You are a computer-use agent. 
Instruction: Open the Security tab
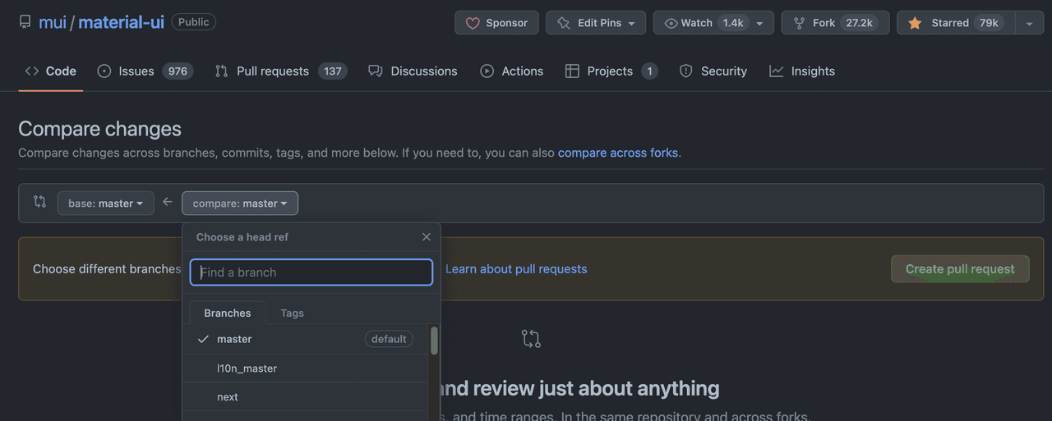(713, 71)
